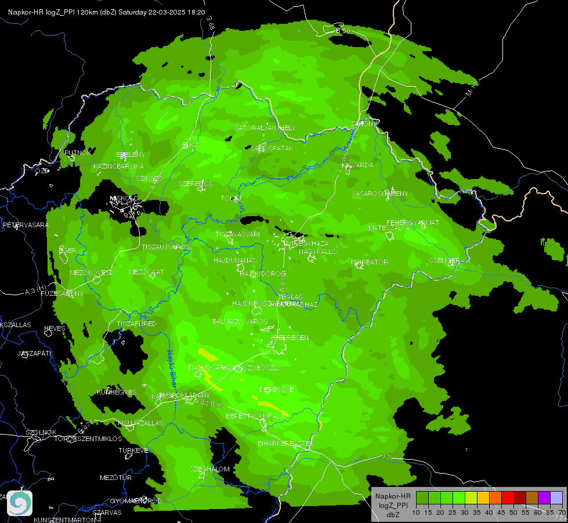
Task: Select the purple 60-65 dBZ legend swatch
Action: click(x=544, y=497)
